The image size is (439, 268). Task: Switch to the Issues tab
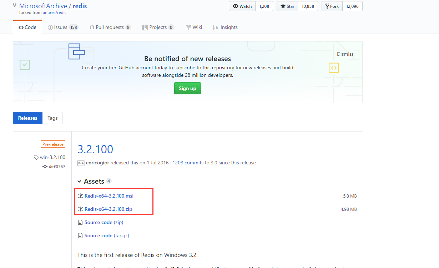point(63,27)
